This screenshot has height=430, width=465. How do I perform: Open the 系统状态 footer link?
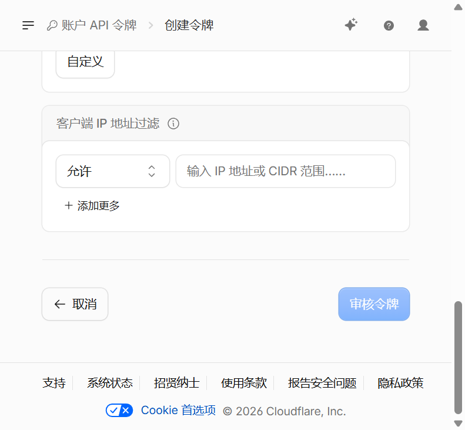110,383
